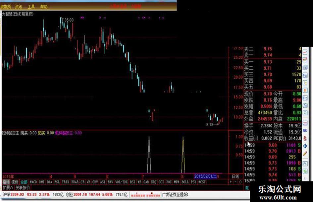The image size is (313, 202).
Task: Click the 日线 period selector
Action: pos(235,176)
